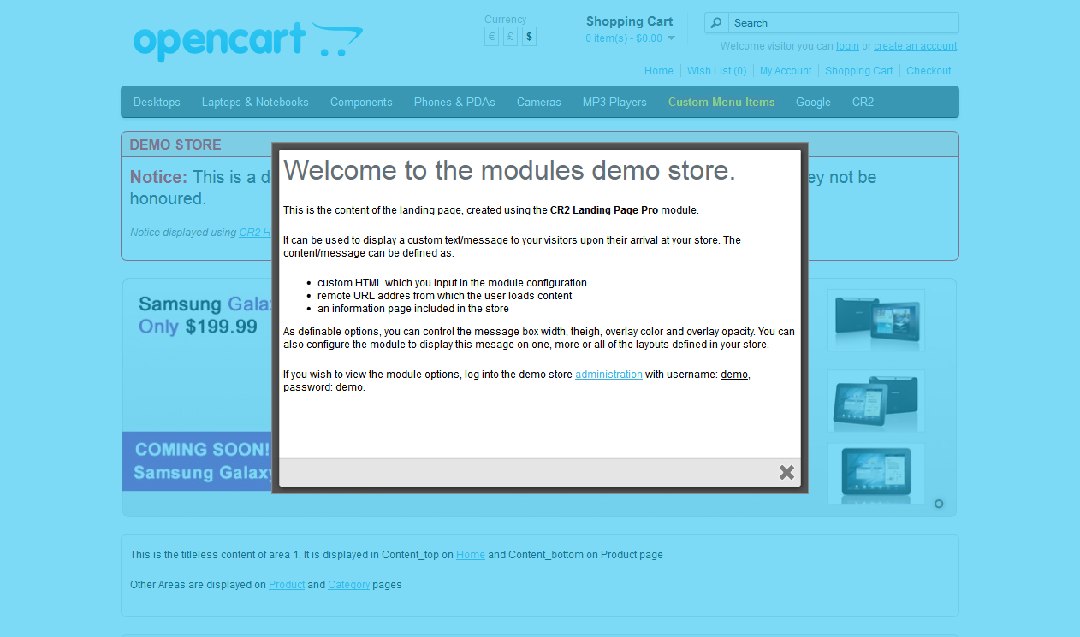Click the DEMO STORE box title
Screen dimensions: 1080x637
point(175,145)
